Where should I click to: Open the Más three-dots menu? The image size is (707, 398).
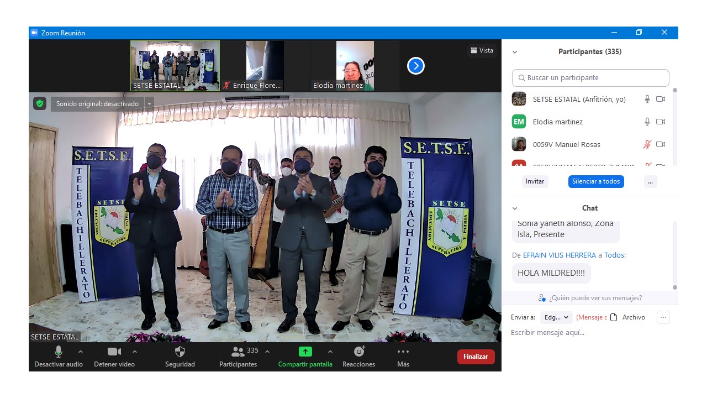403,352
